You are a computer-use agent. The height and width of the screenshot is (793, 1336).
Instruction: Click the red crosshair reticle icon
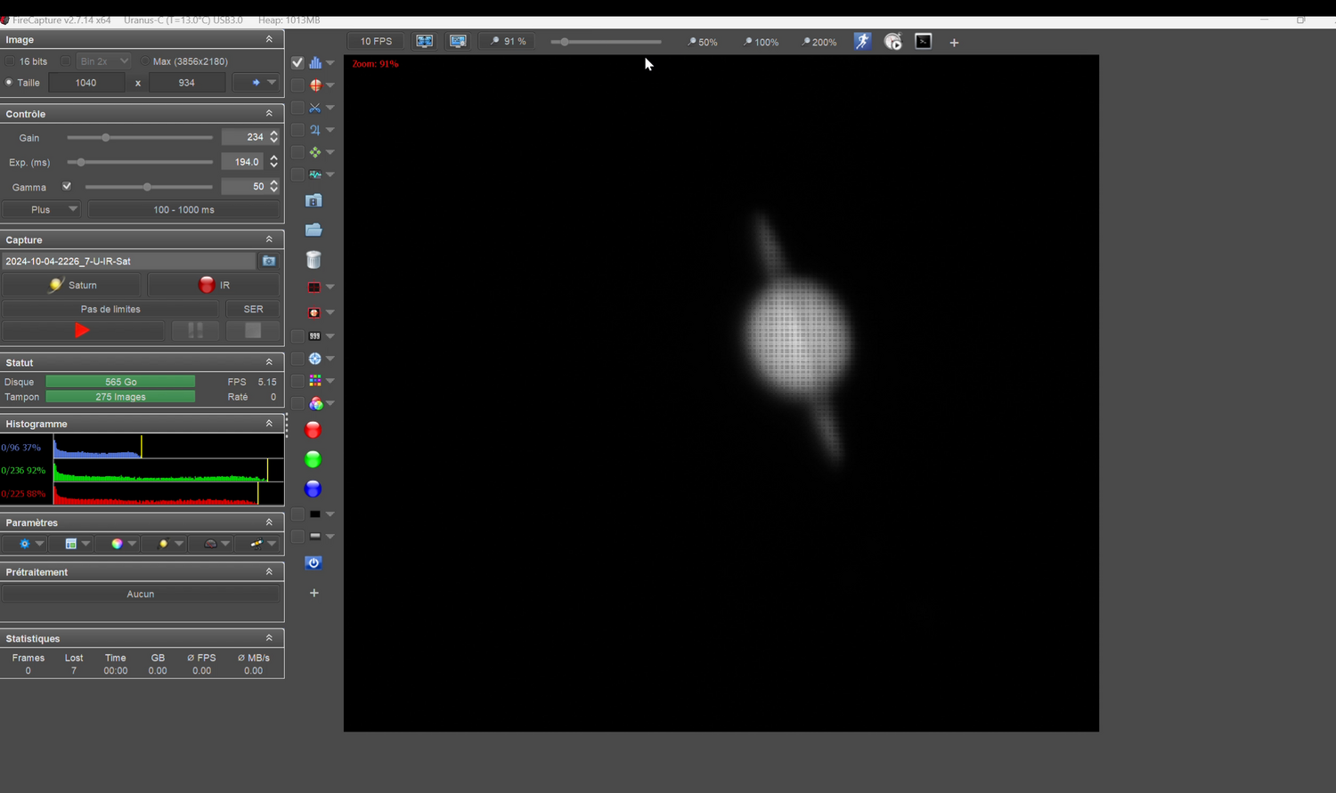coord(315,85)
